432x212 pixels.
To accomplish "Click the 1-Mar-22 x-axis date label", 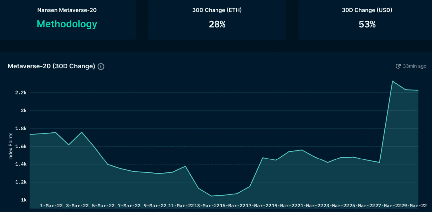I will (51, 206).
